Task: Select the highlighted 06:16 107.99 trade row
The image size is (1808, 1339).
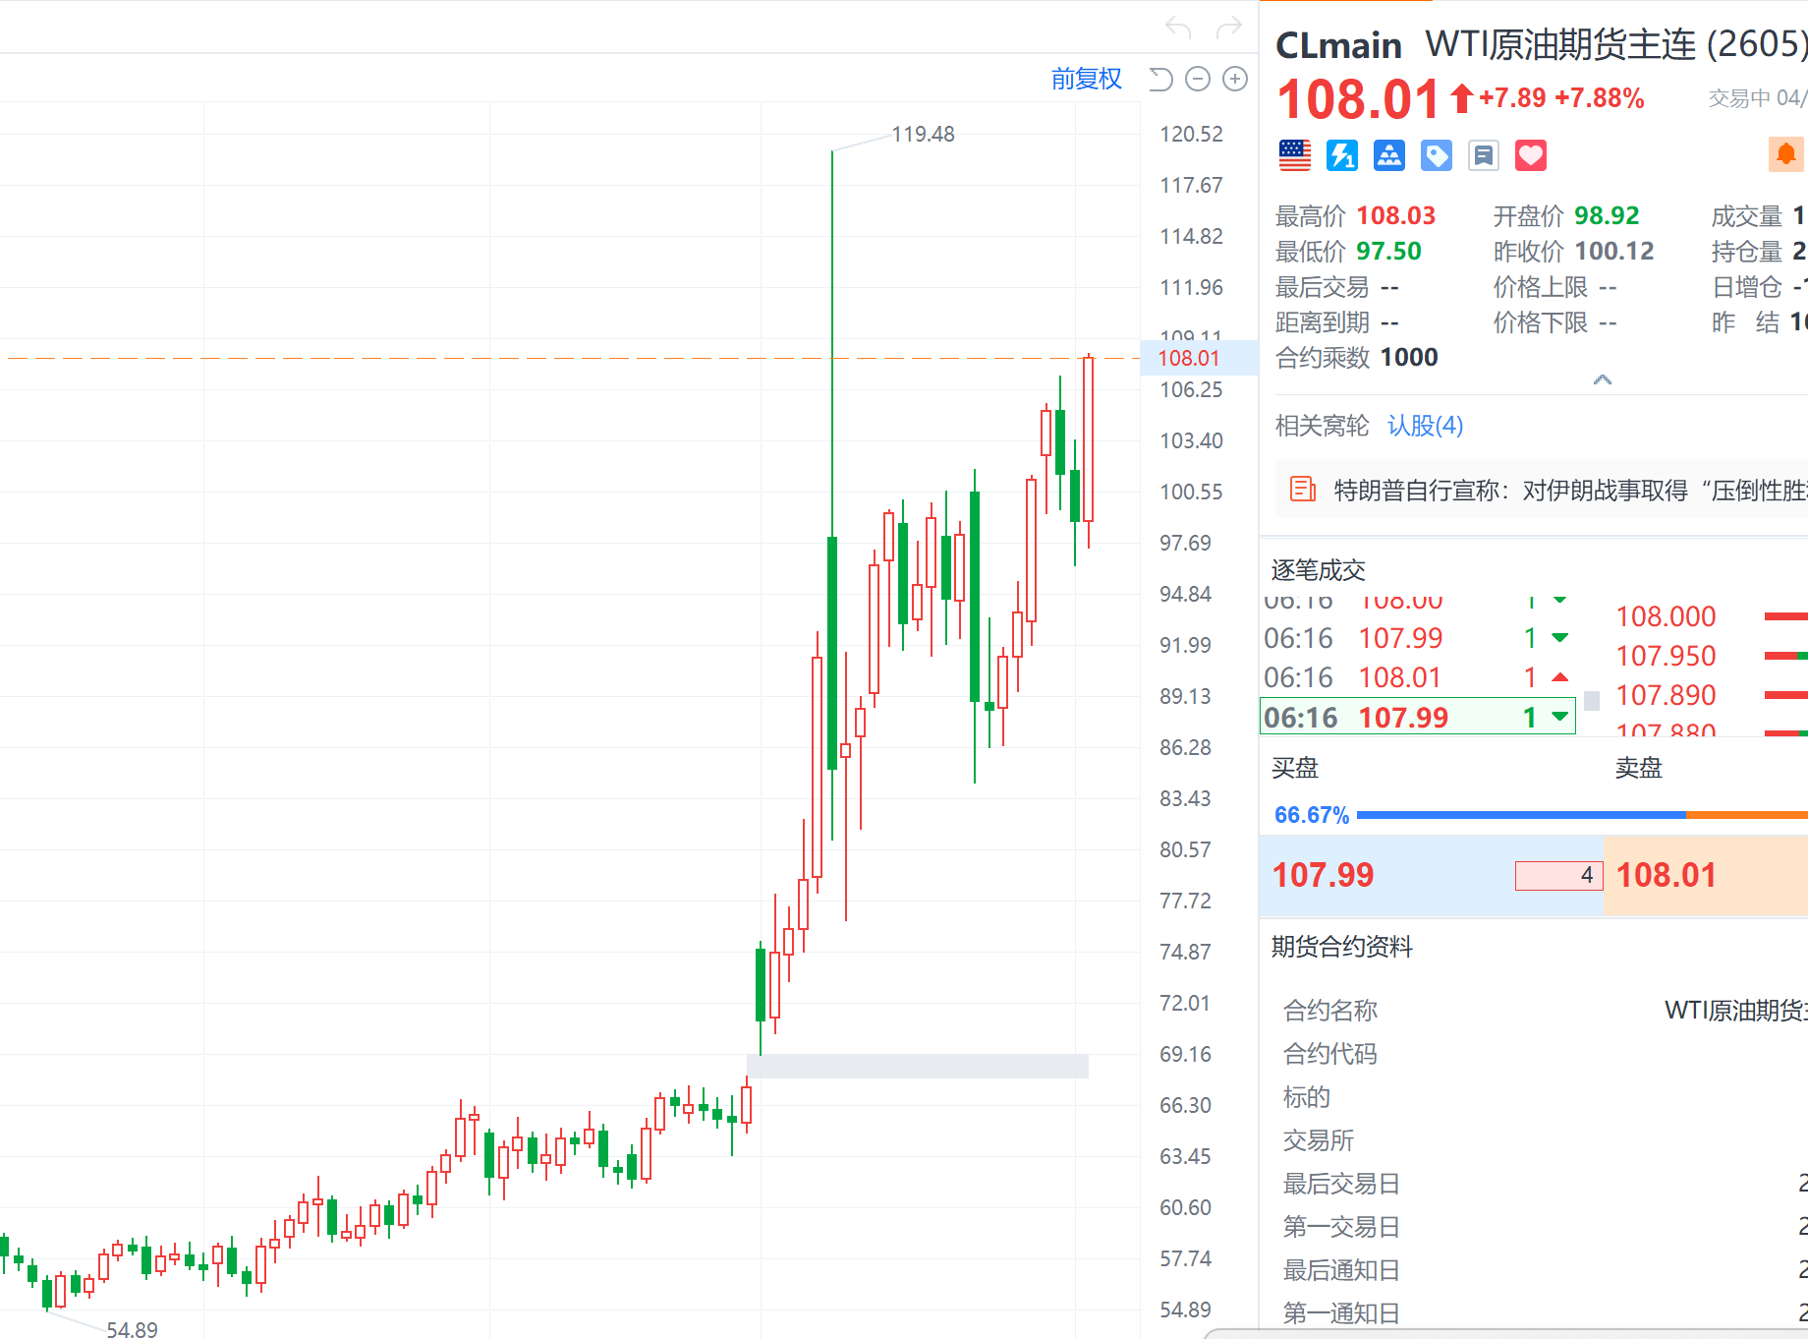Action: pyautogui.click(x=1417, y=717)
